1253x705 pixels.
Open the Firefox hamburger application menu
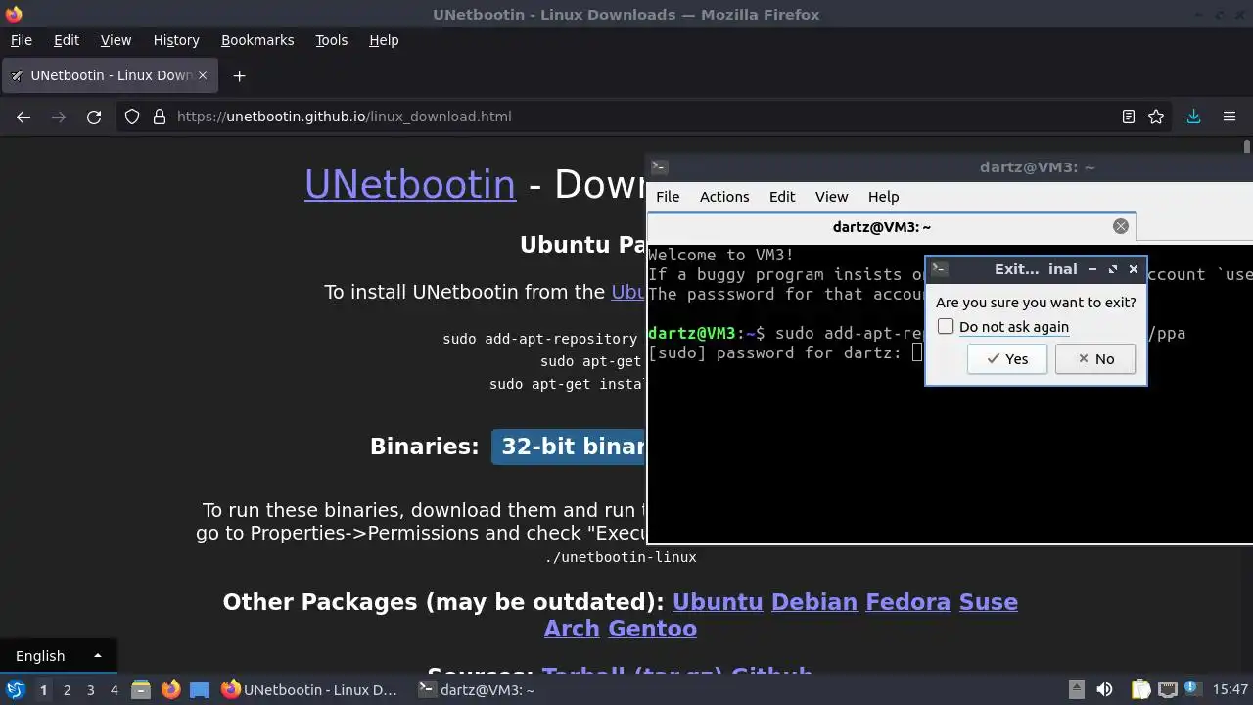[x=1230, y=117]
